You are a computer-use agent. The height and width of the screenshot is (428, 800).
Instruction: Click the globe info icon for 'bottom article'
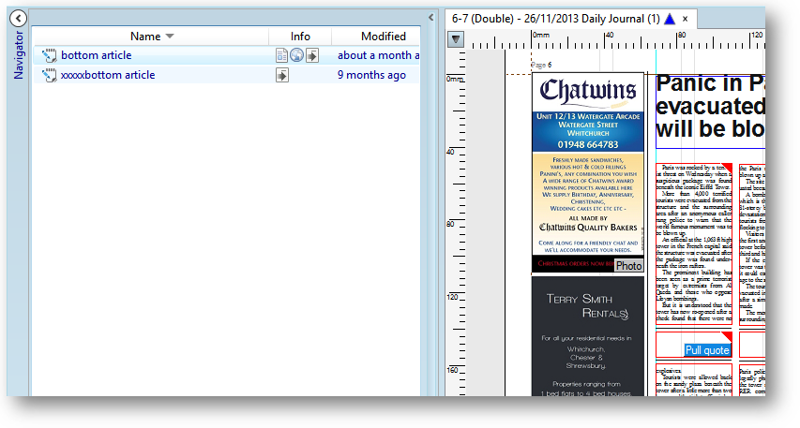296,55
